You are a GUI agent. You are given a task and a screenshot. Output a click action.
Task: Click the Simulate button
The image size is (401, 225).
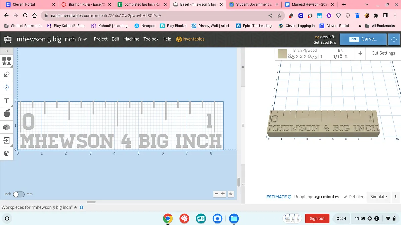[378, 197]
